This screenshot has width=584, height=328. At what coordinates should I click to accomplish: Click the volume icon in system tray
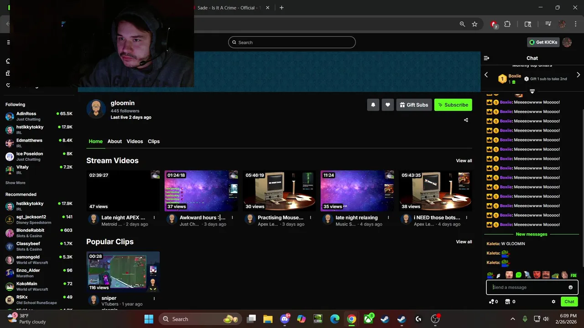pyautogui.click(x=546, y=319)
